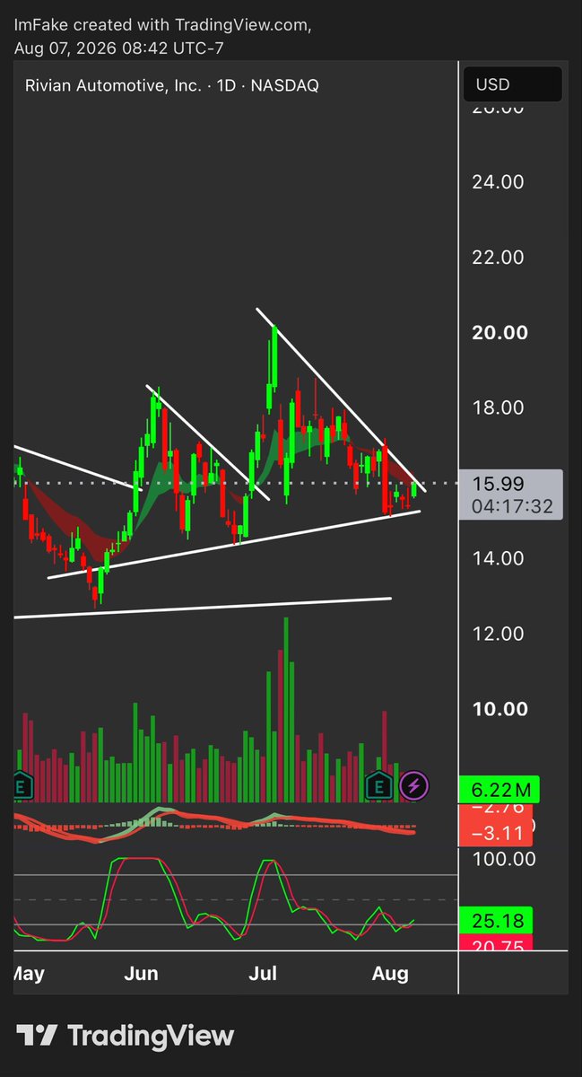The width and height of the screenshot is (582, 1077).
Task: Click the tallest green volume bar in July
Action: point(286,709)
